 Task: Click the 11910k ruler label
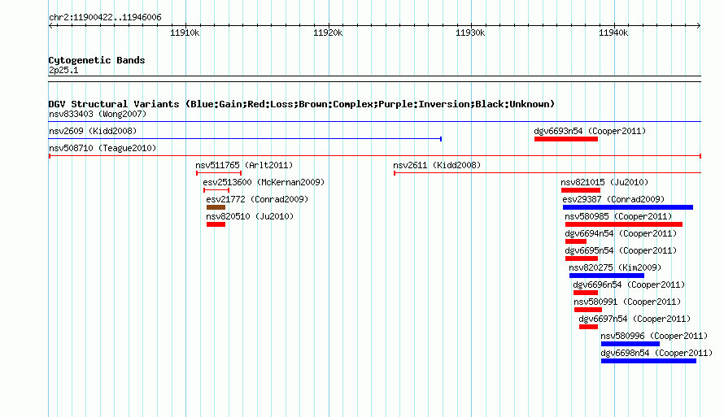[185, 33]
